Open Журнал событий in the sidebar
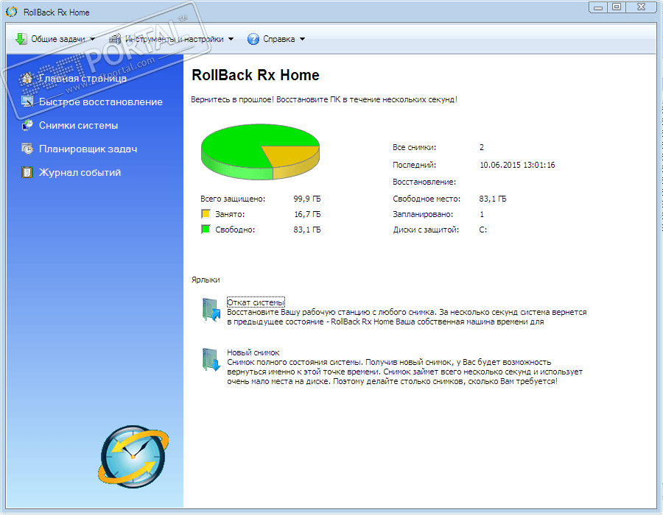Image resolution: width=663 pixels, height=515 pixels. (80, 172)
